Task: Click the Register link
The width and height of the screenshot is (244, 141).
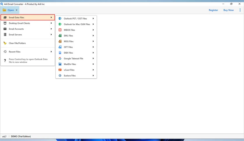Action: click(x=213, y=10)
